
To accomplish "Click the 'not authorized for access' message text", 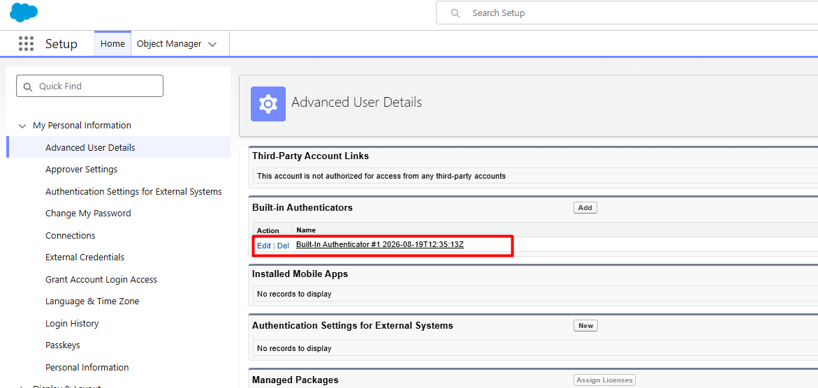I will pos(381,177).
